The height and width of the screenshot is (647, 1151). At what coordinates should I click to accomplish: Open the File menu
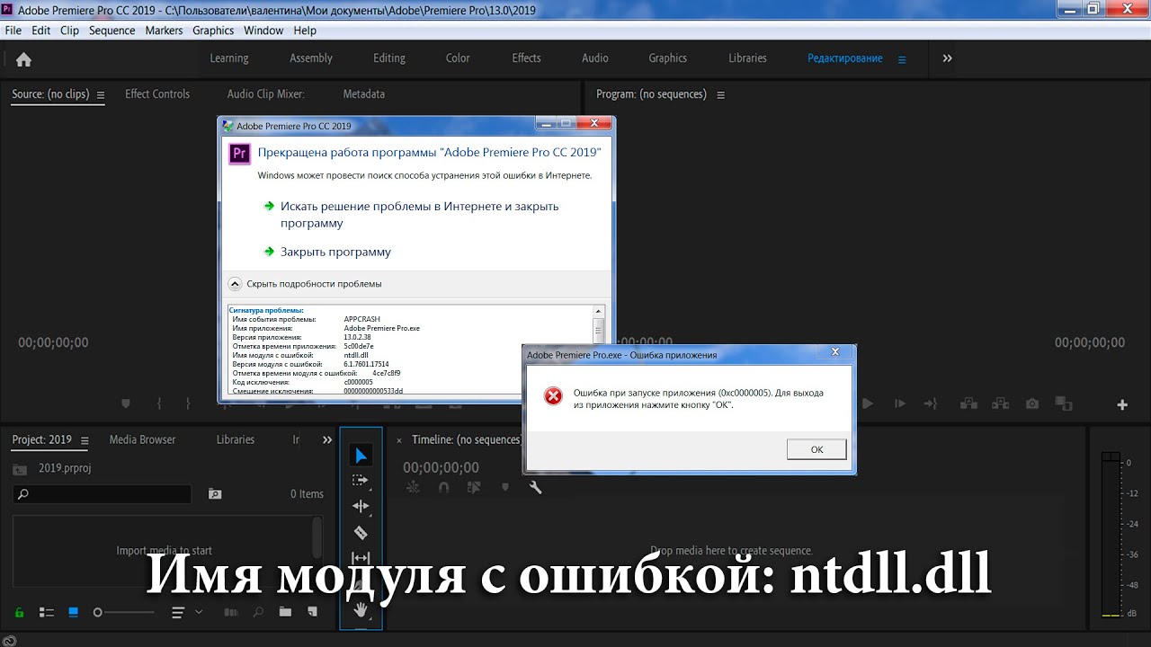tap(13, 31)
